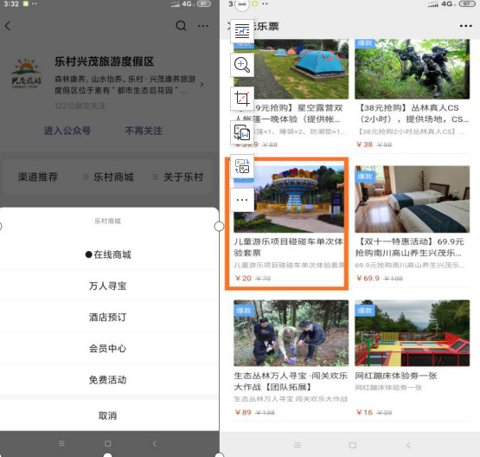Open the children's carousel ride product image

coord(289,199)
